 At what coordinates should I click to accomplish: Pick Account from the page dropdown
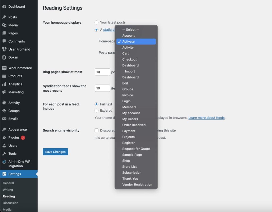click(136, 36)
